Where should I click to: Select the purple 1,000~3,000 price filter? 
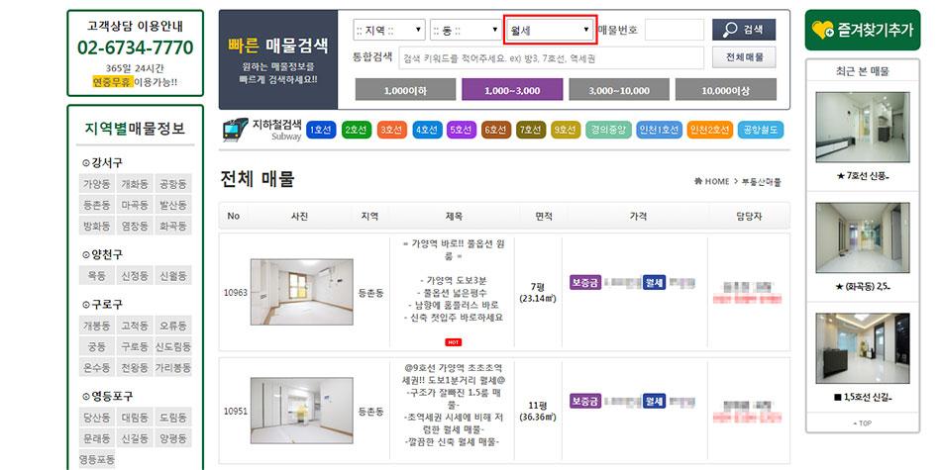(513, 90)
